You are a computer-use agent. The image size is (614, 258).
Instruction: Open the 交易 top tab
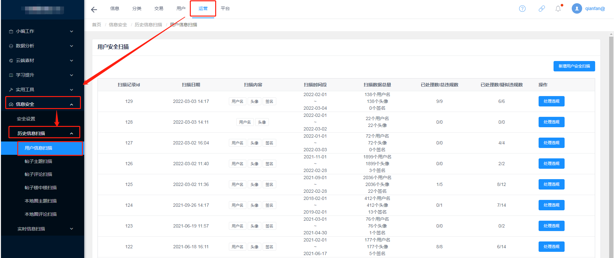(x=159, y=8)
